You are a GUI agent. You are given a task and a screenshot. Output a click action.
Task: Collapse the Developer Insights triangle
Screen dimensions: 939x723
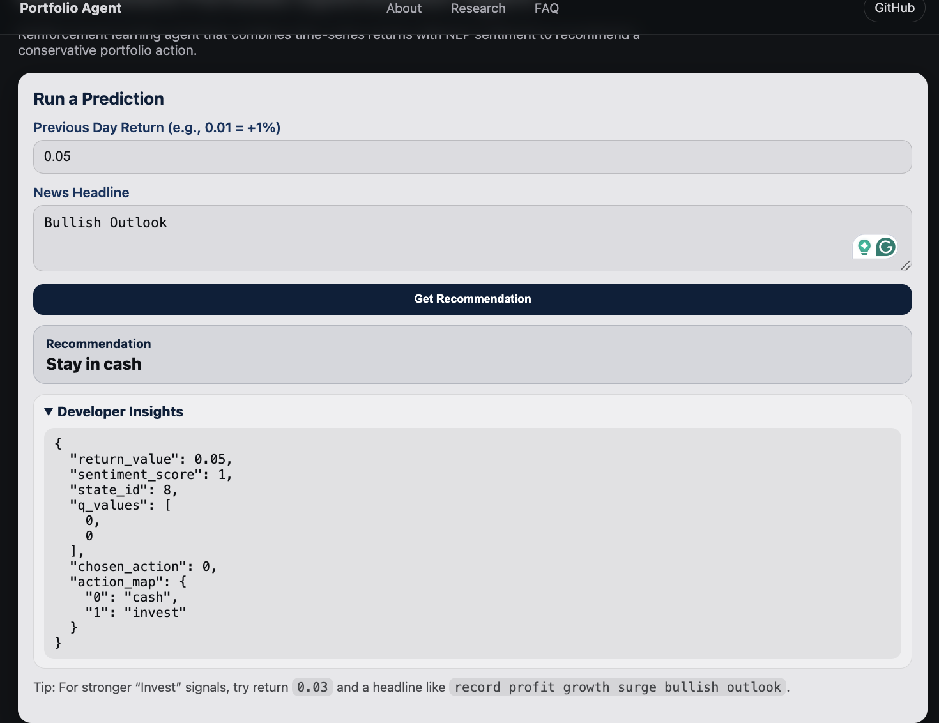pyautogui.click(x=49, y=412)
